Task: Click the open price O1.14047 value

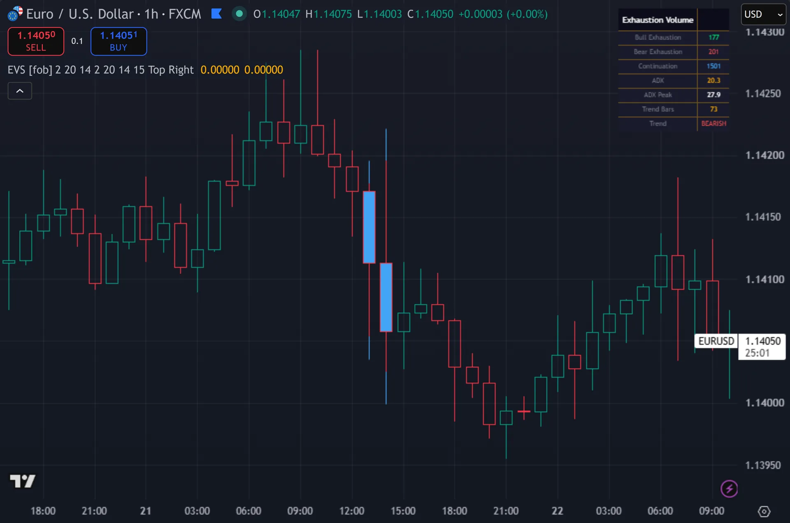Action: [277, 14]
